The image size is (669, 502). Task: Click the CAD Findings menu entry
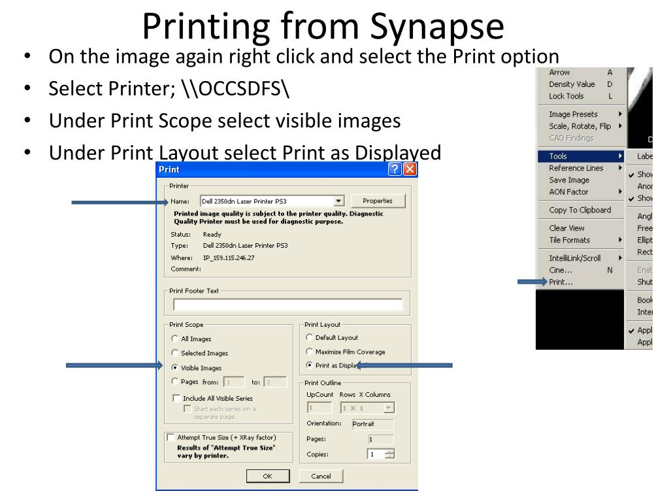pos(581,138)
